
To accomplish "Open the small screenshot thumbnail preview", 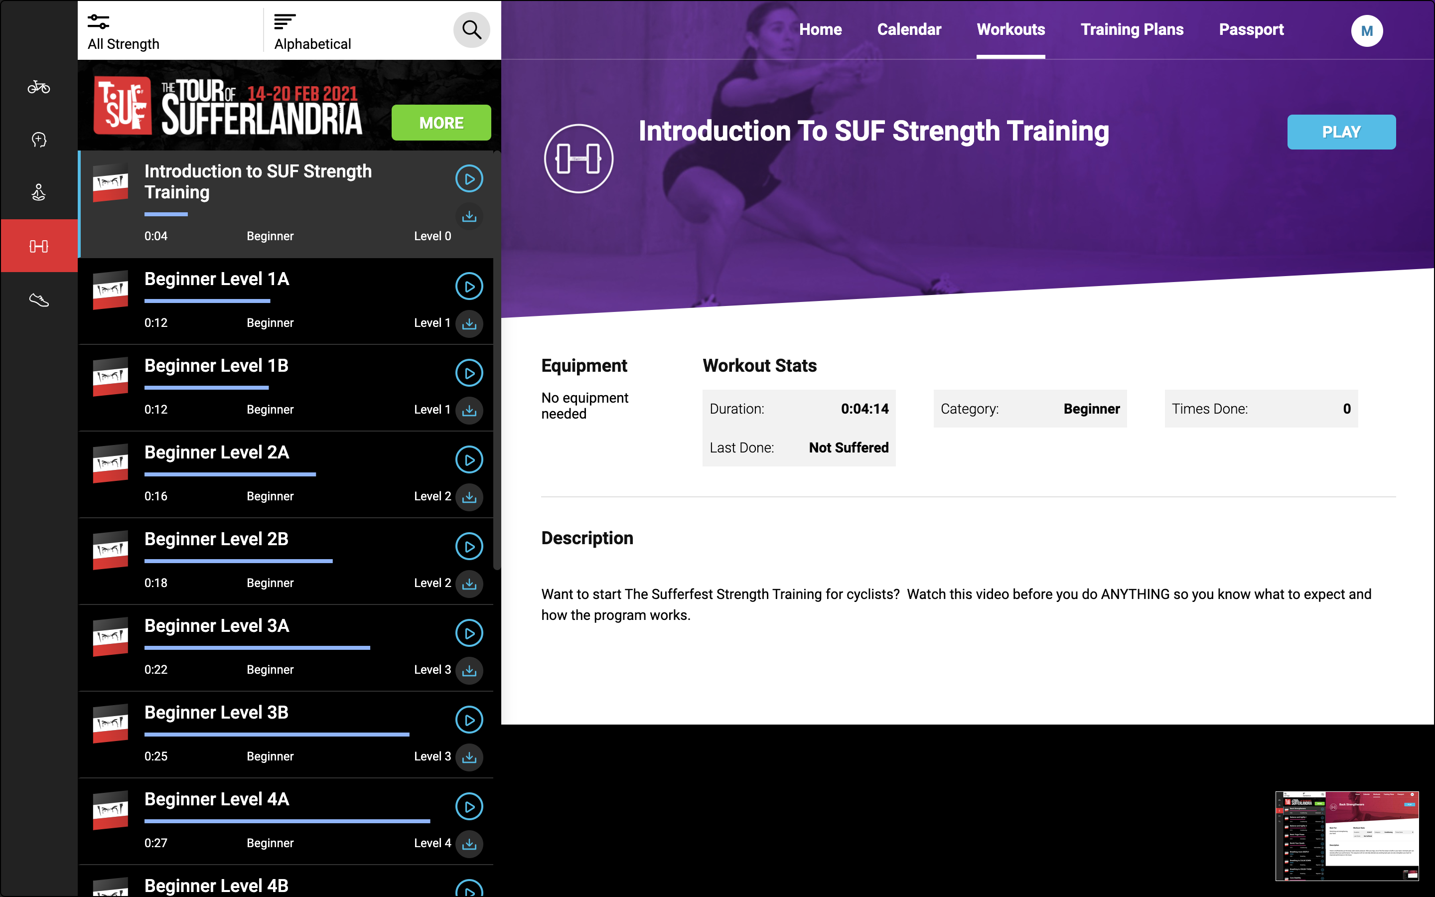I will (1347, 836).
